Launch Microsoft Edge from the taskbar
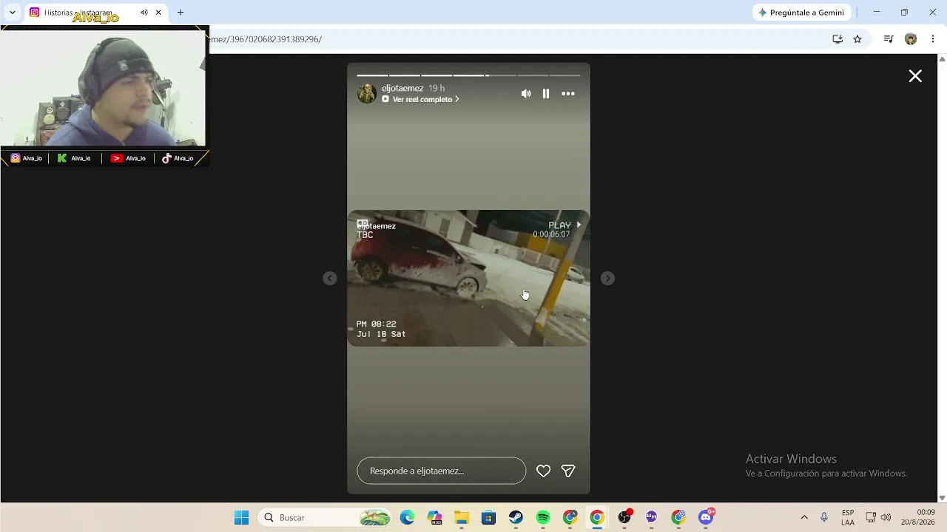 408,518
